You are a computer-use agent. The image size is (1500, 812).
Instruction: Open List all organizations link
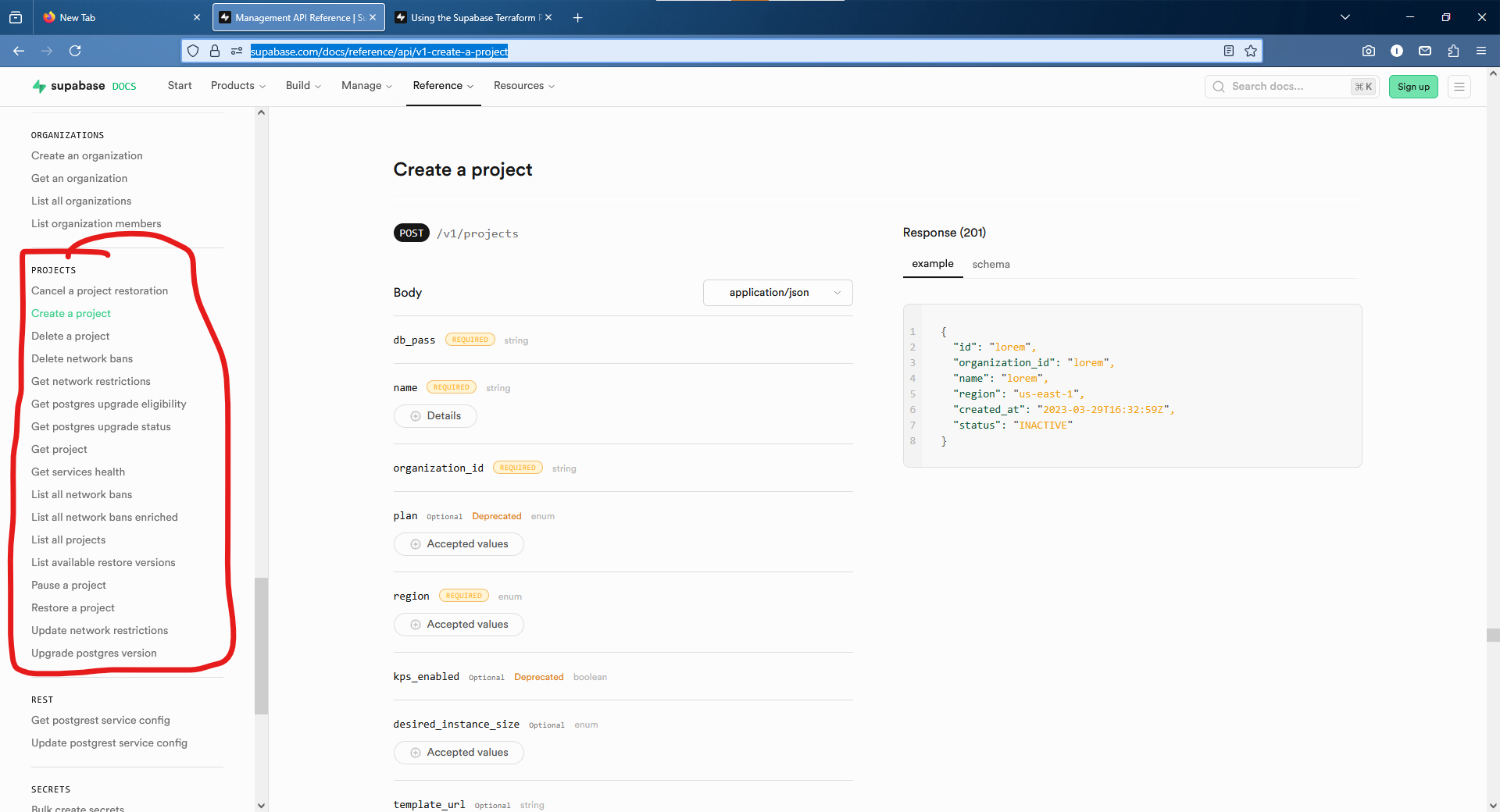coord(81,201)
